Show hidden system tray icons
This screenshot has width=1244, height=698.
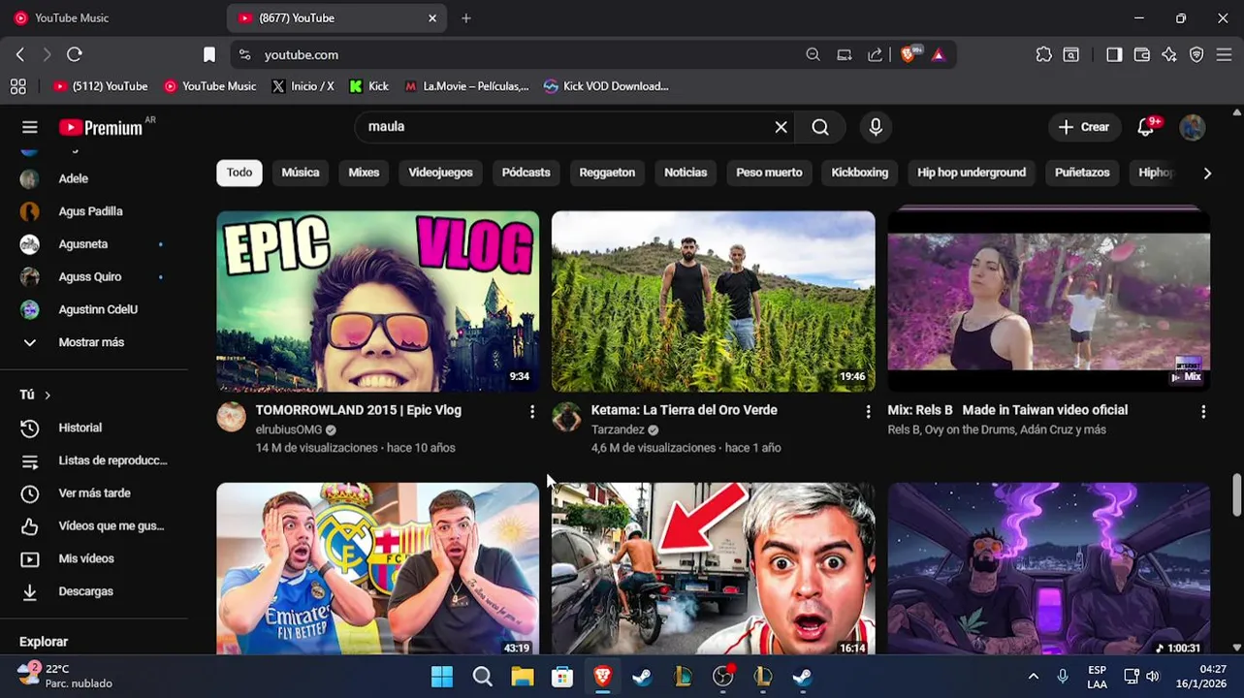coord(1034,677)
